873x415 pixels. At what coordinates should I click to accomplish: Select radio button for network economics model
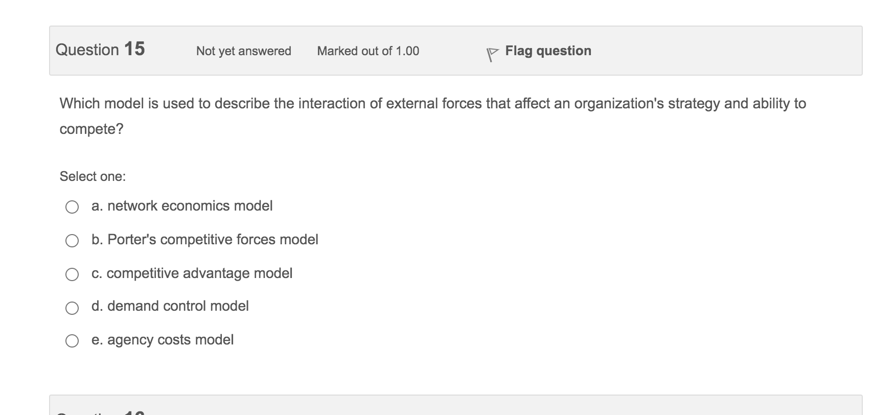72,206
